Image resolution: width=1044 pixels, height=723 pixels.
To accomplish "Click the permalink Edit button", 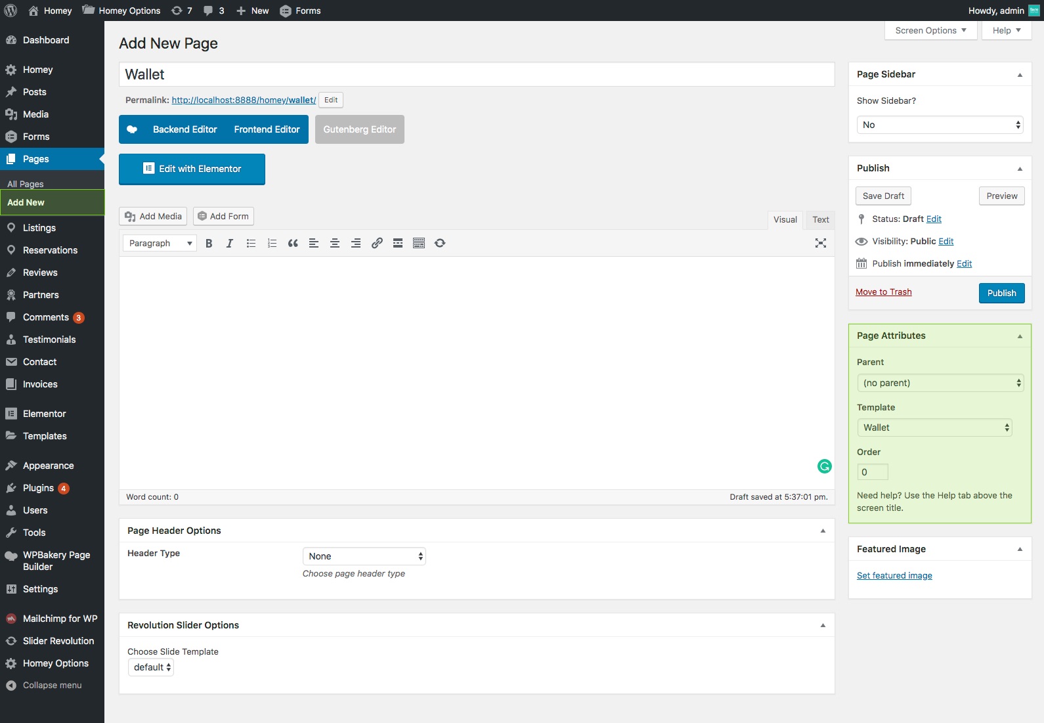I will click(331, 100).
